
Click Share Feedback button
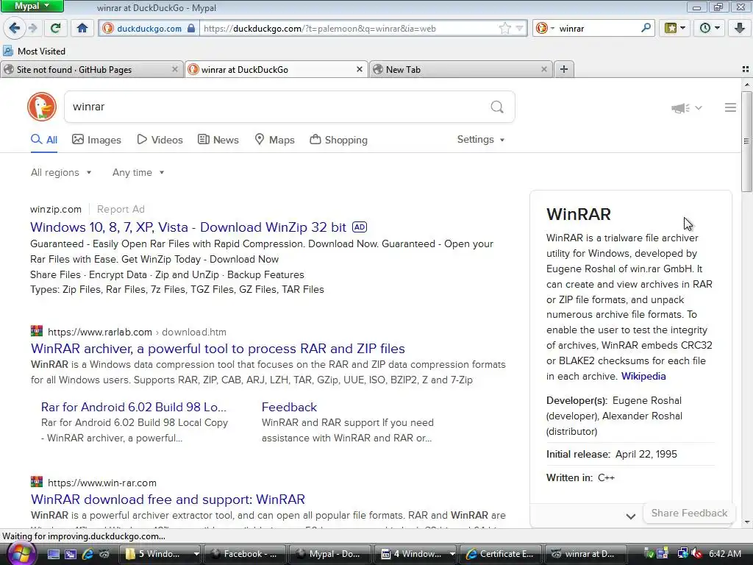click(689, 513)
